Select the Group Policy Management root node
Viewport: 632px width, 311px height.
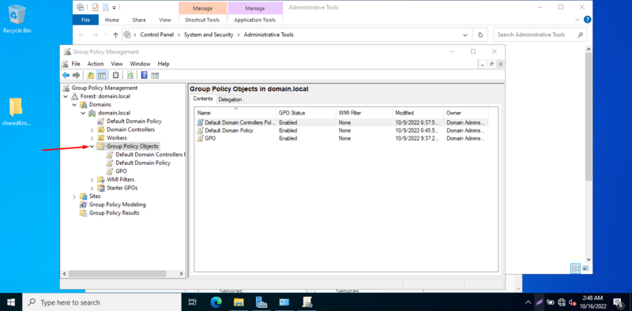(x=104, y=88)
